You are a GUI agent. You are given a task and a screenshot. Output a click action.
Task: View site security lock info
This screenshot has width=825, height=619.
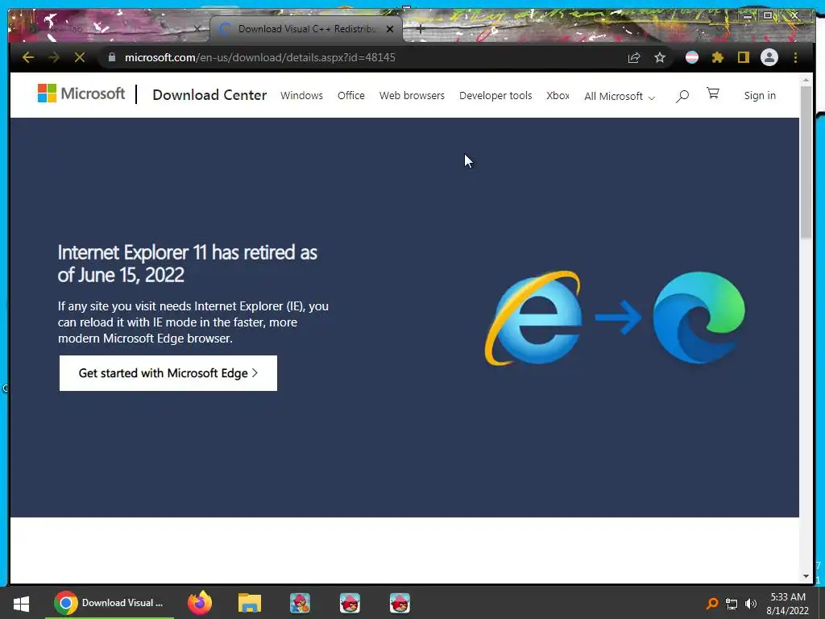tap(111, 57)
